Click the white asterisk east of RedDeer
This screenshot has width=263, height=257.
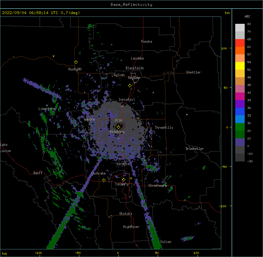[153, 92]
